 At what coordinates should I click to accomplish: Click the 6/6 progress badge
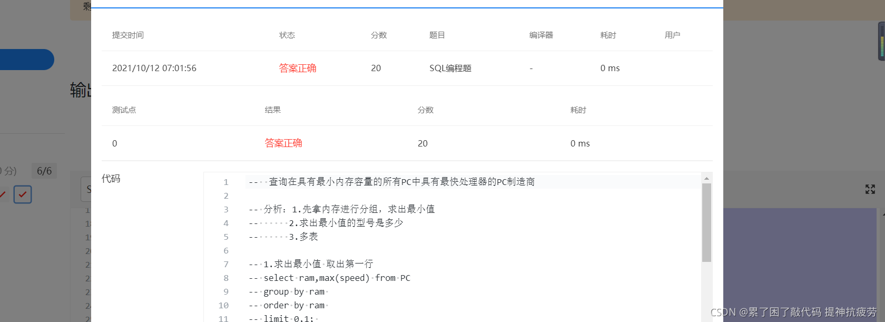coord(44,171)
